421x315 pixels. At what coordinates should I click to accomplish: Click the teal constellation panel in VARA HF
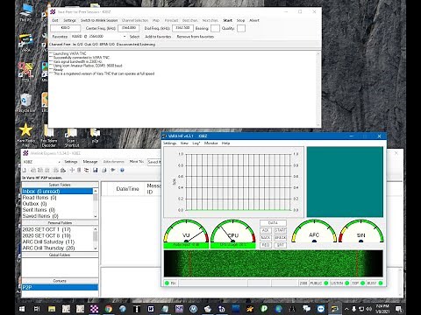(x=345, y=182)
